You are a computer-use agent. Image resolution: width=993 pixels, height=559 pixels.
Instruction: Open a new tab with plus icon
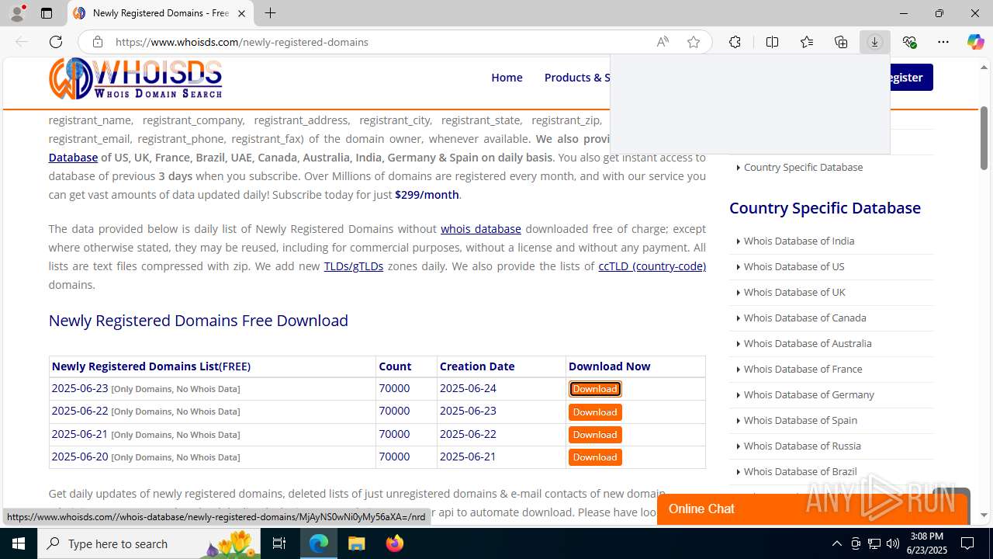(x=270, y=13)
